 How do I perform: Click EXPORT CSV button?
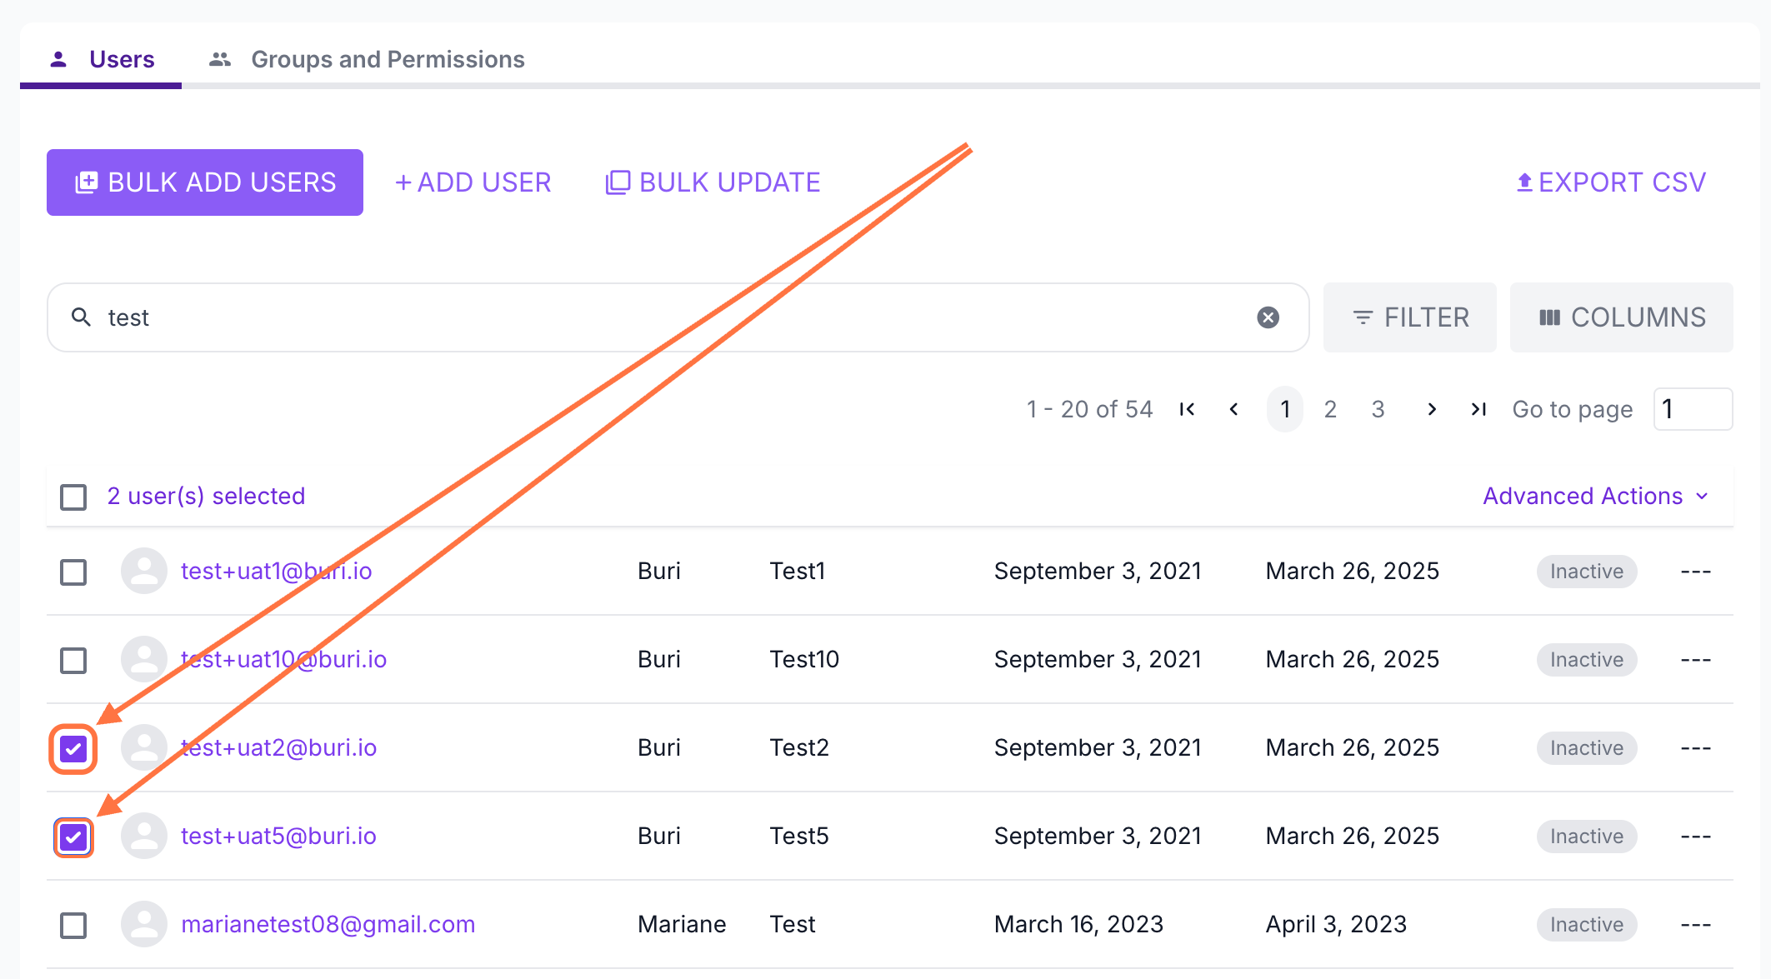[1610, 182]
